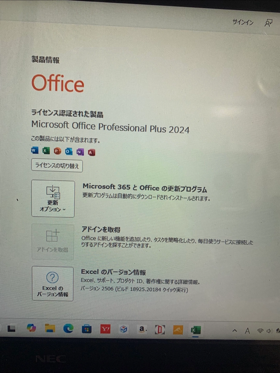
Task: Open the 更新オプション dropdown button
Action: (53, 199)
